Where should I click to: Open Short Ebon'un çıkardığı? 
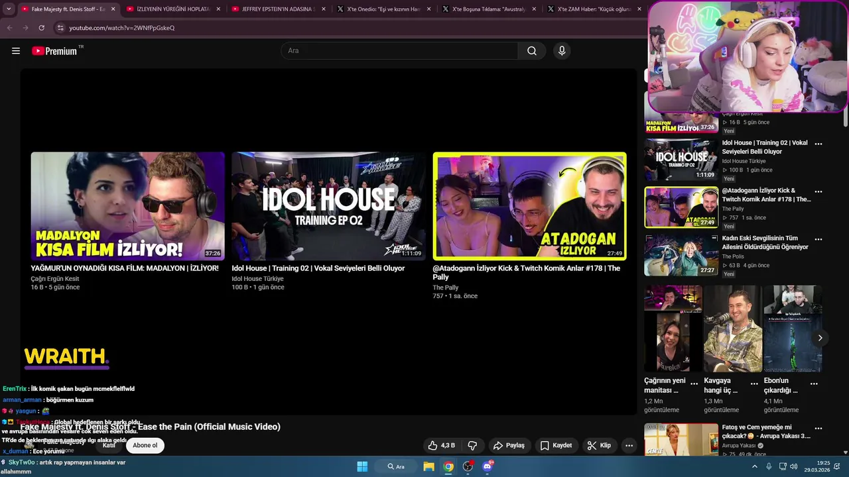793,329
